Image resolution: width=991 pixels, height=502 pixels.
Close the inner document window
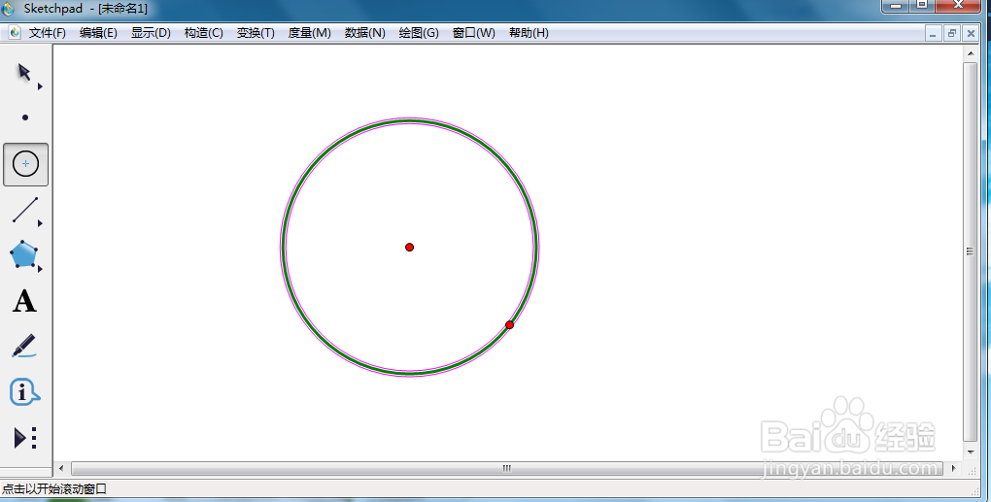971,33
